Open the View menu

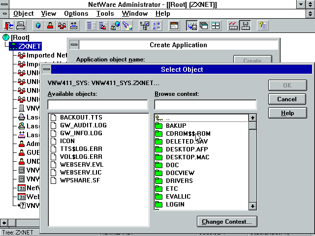click(49, 13)
